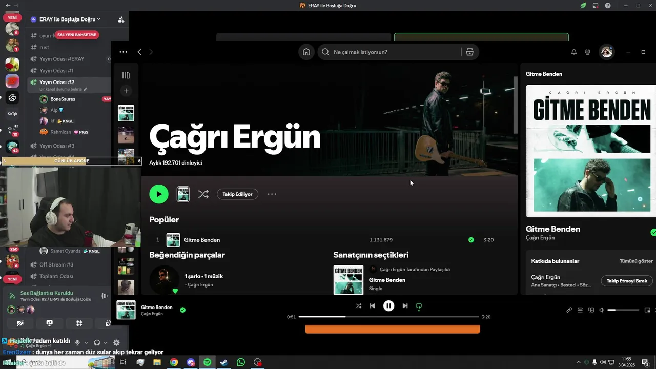Expand Discord headphone output options
This screenshot has width=656, height=369.
(106, 342)
